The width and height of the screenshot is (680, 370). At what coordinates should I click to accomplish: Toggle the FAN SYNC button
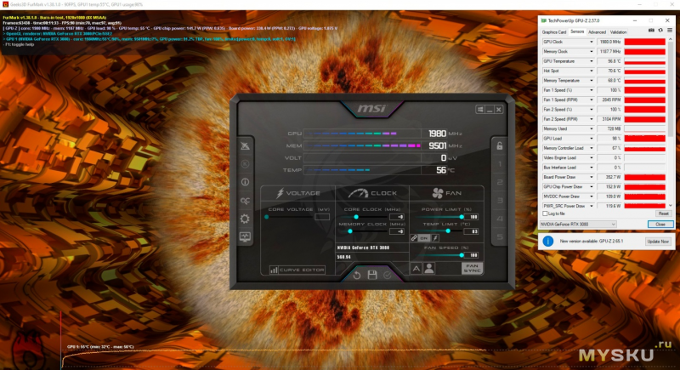[x=472, y=269]
